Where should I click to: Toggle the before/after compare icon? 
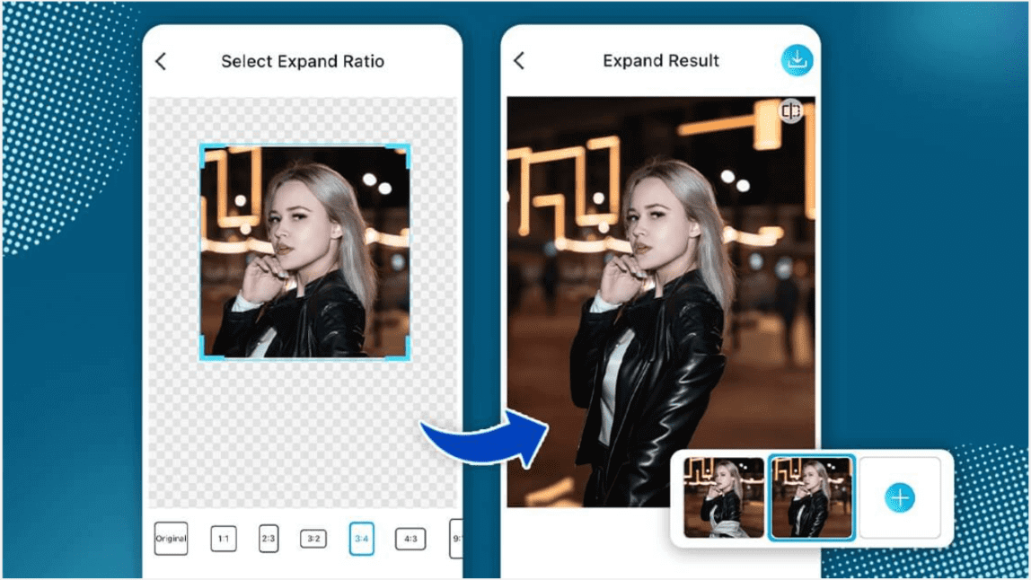click(791, 110)
